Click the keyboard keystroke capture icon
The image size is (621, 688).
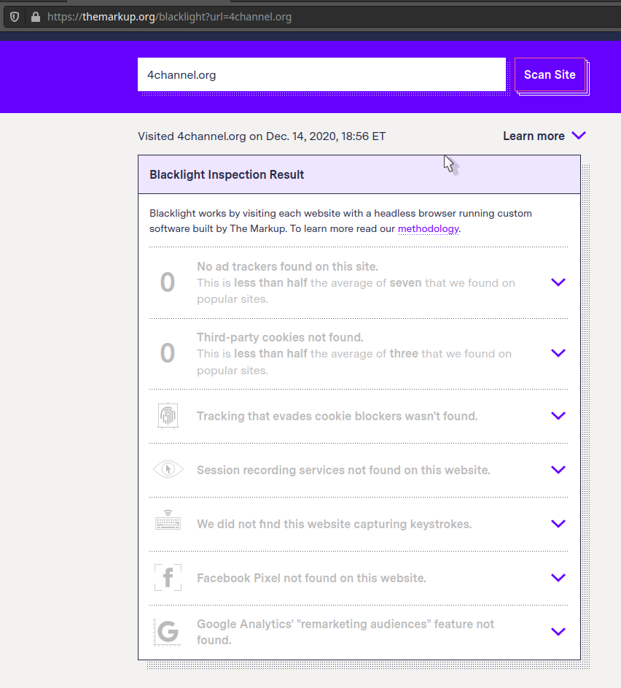pyautogui.click(x=168, y=523)
